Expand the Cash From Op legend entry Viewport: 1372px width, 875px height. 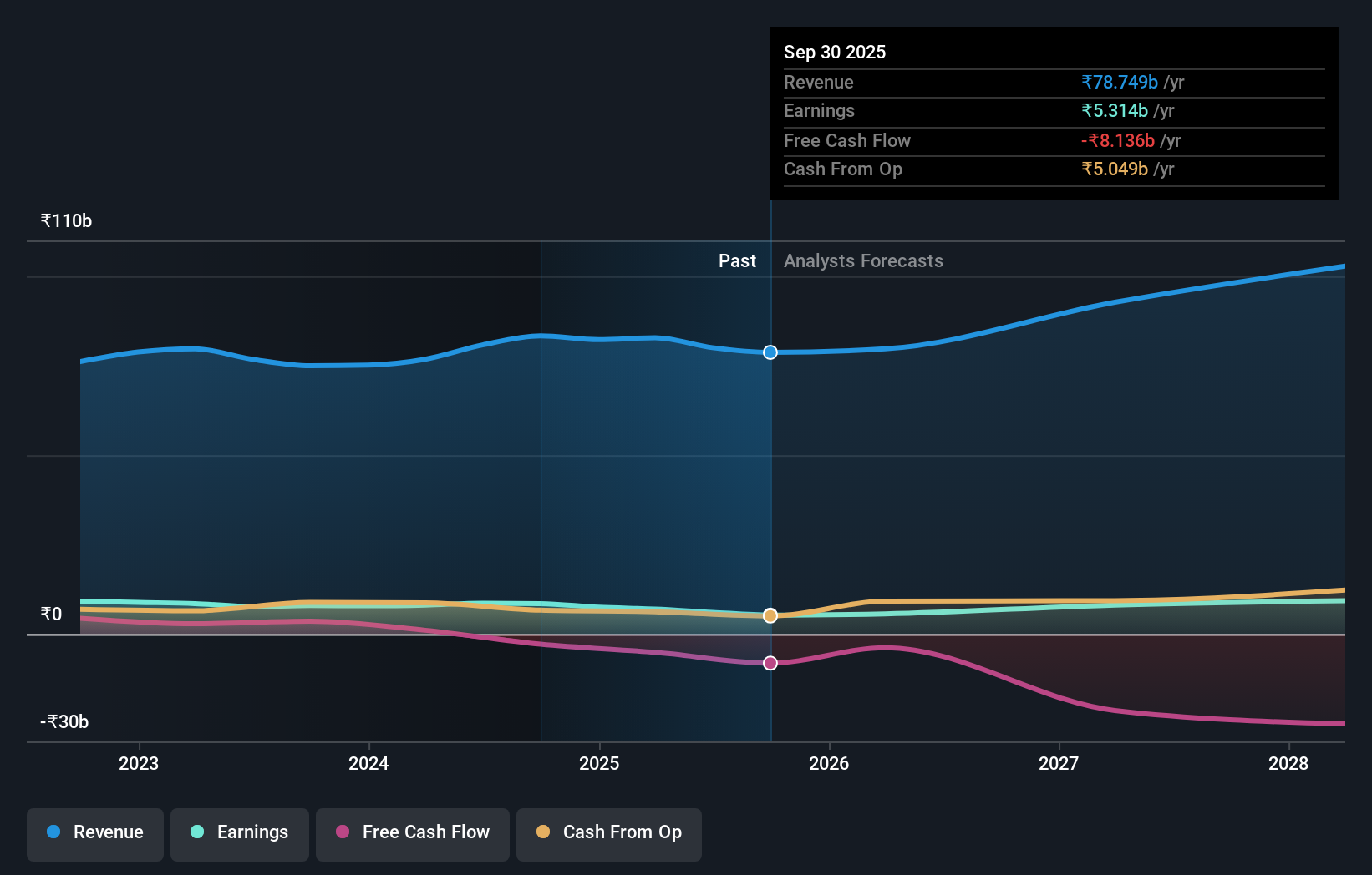click(609, 832)
